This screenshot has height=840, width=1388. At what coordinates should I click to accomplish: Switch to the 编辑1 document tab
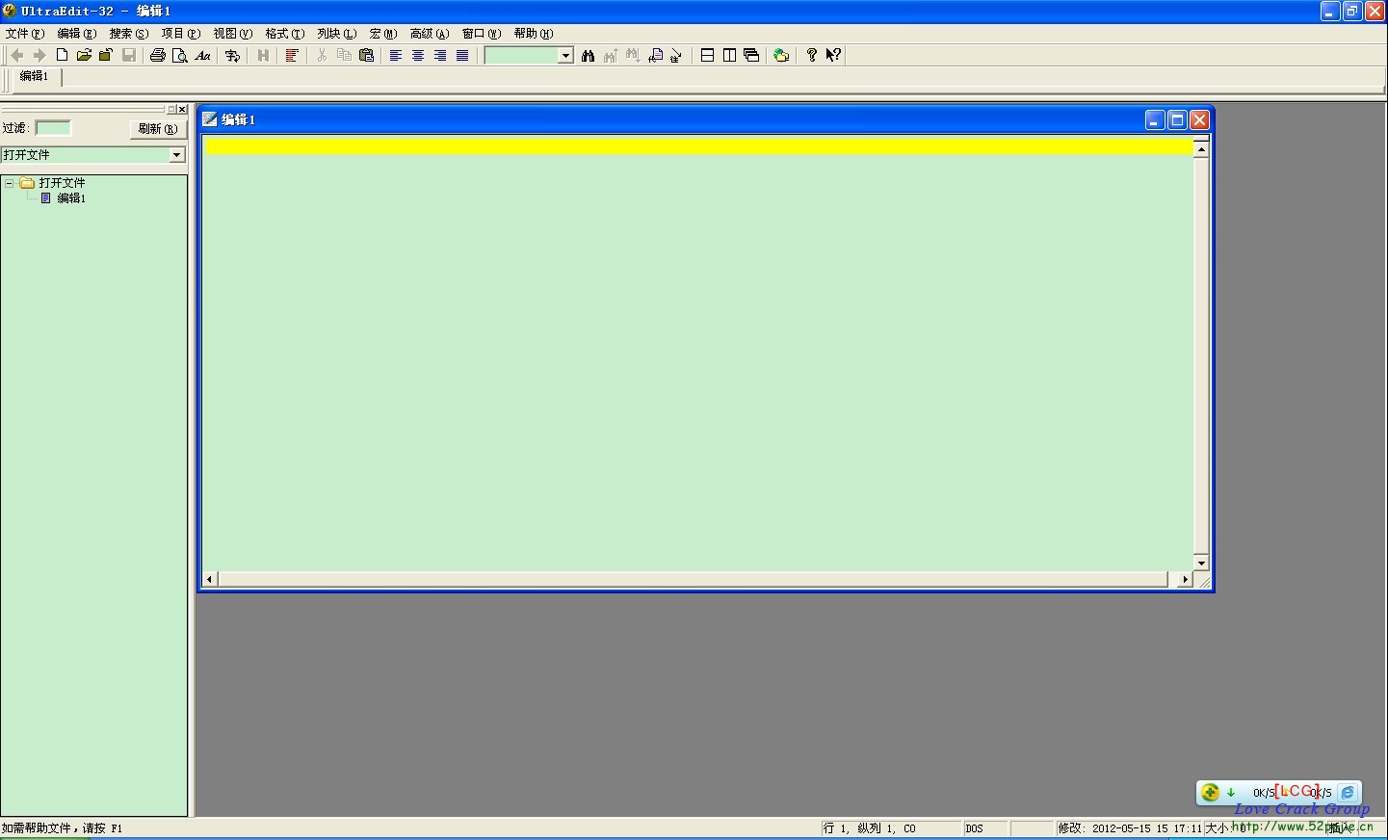click(x=34, y=76)
